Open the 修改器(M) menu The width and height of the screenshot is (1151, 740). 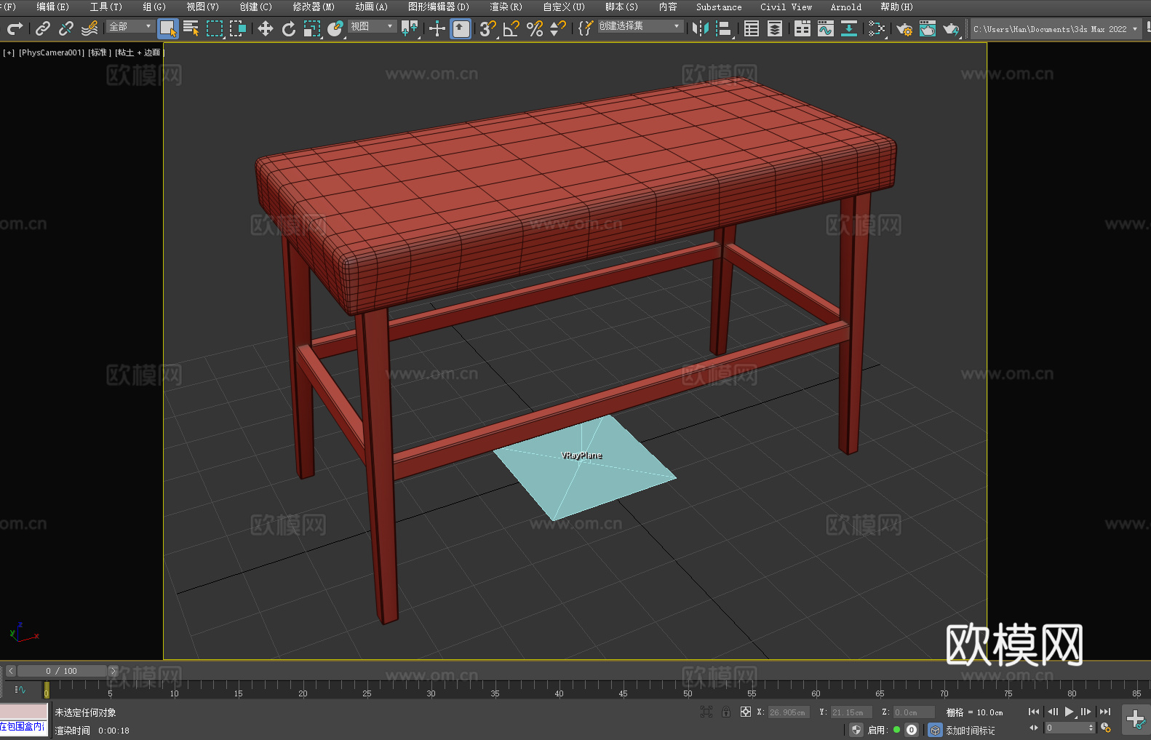point(314,7)
